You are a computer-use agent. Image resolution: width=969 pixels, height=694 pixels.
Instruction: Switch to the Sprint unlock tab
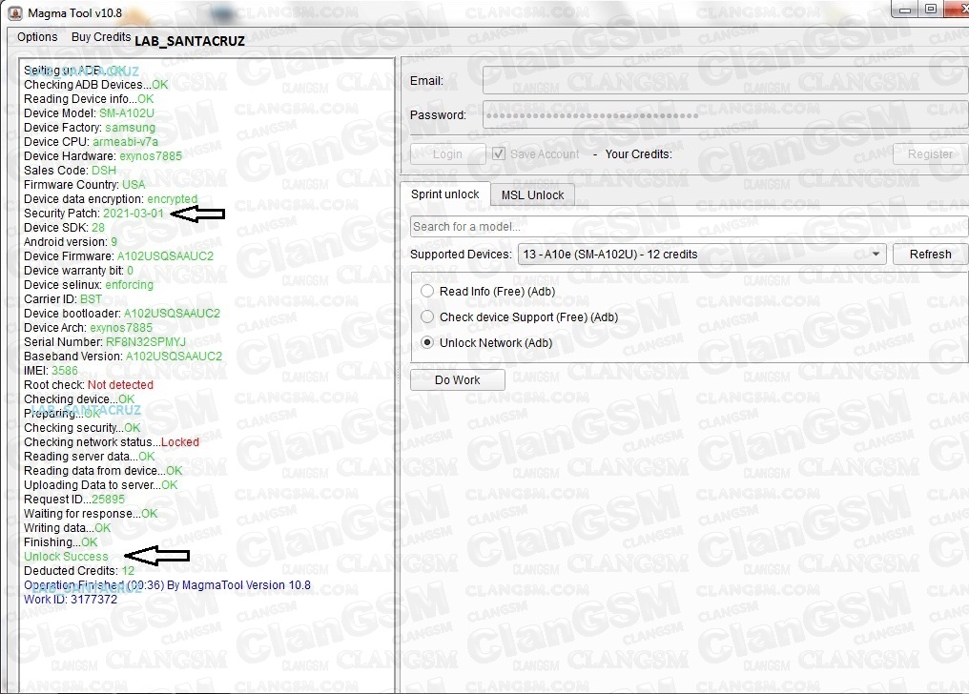coord(445,194)
